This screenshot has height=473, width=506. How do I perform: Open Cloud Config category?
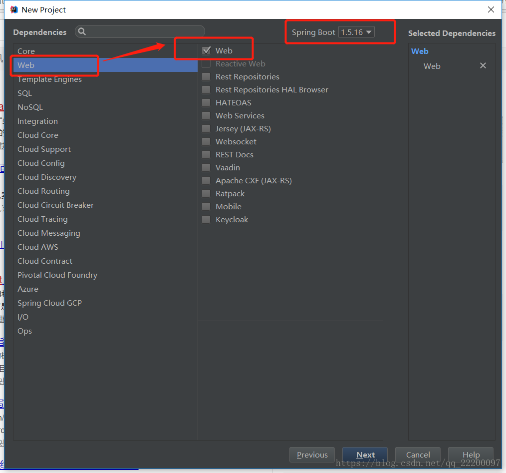105,163
